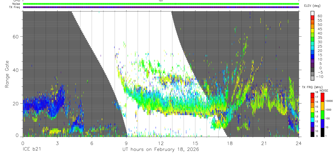Click the "21" hour tick label on time axis
Viewport: 336px width, 155px height.
click(x=264, y=143)
